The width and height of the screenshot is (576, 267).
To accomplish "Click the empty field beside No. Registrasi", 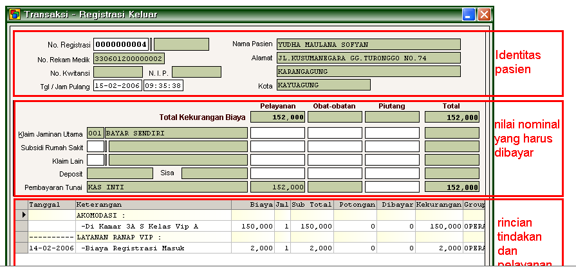I will 181,44.
